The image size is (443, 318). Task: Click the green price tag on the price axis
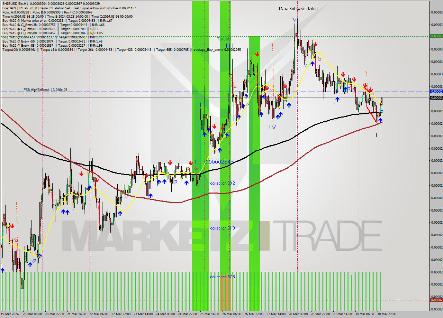point(436,36)
